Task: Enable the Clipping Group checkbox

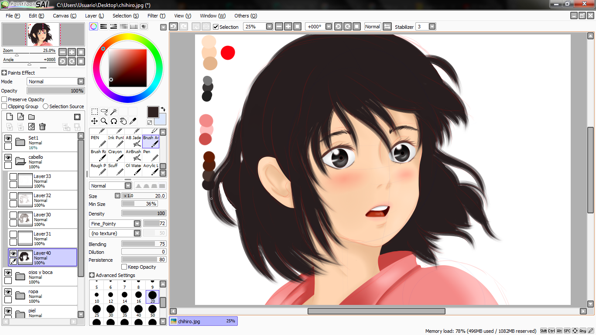Action: pos(4,106)
